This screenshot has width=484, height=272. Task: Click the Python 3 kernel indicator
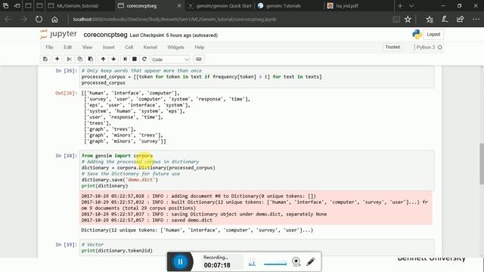pyautogui.click(x=429, y=47)
